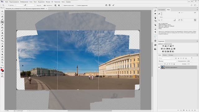Viewport: 199px width, 112px height.
Task: Open the Фильтр menu
Action: pyautogui.click(x=48, y=2)
